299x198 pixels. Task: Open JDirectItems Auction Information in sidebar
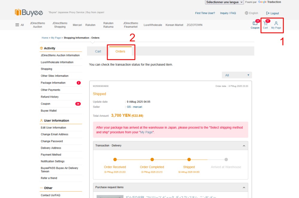tap(60, 55)
